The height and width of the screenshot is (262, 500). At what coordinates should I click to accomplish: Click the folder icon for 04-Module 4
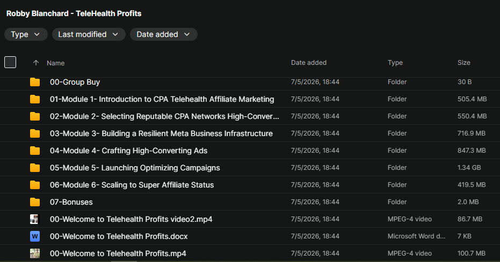[35, 151]
